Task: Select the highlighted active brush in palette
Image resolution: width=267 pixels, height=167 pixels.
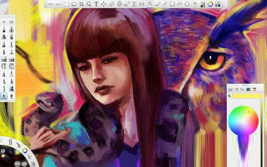Action: pos(4,96)
